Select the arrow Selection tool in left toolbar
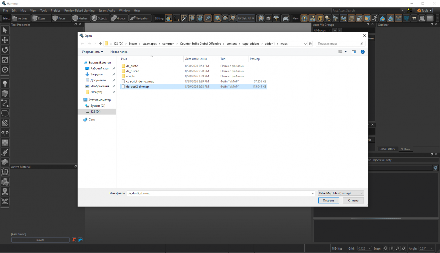Screen dimensions: 440x253 [5, 30]
